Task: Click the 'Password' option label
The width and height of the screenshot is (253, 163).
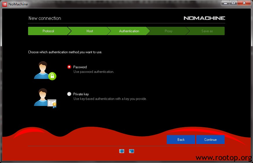Action: pyautogui.click(x=80, y=67)
